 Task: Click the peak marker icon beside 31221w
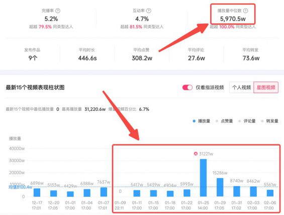[196, 154]
